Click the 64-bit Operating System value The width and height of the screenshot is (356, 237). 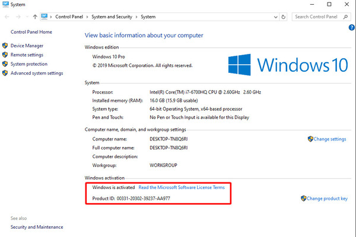coord(196,109)
